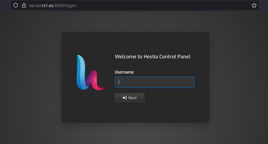The height and width of the screenshot is (144, 268).
Task: Focus the Username input field
Action: coord(154,82)
